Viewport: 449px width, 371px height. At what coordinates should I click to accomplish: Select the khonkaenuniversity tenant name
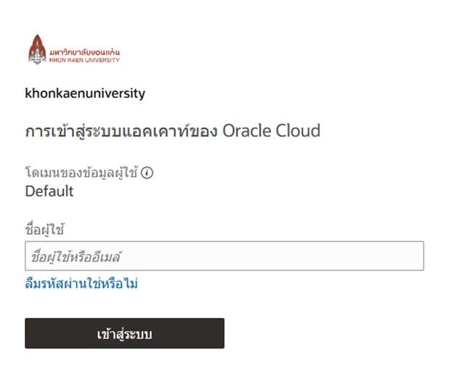pos(85,93)
